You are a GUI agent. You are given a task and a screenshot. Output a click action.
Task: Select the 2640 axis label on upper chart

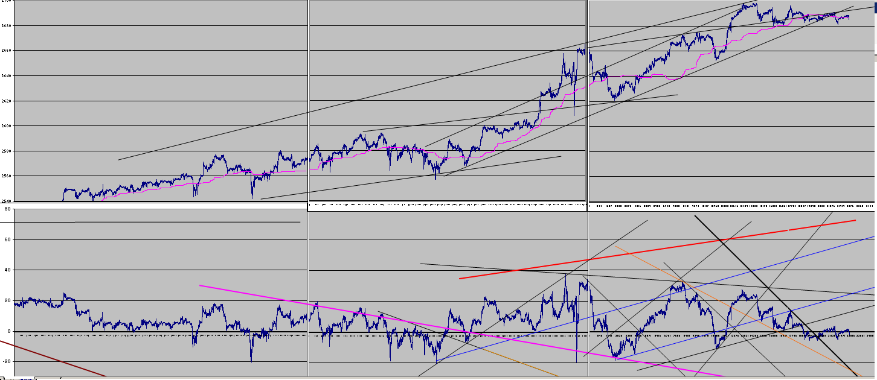7,75
